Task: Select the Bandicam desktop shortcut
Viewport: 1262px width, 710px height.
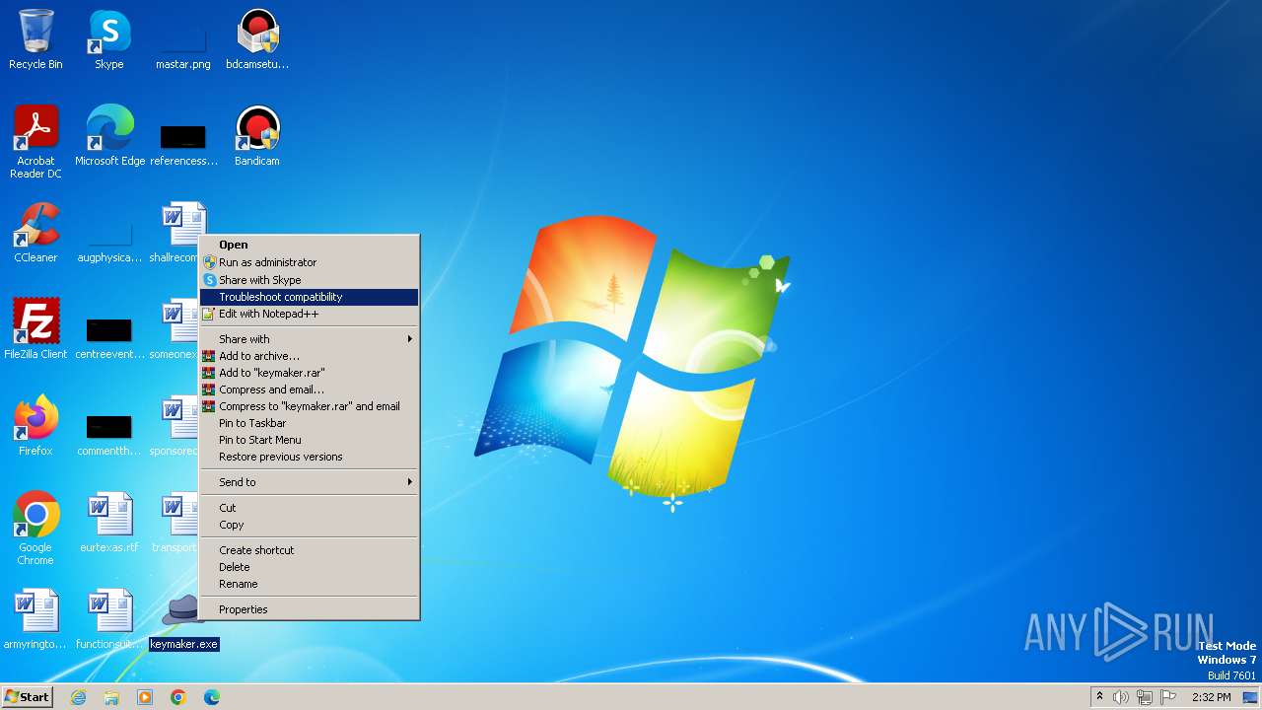Action: coord(257,136)
